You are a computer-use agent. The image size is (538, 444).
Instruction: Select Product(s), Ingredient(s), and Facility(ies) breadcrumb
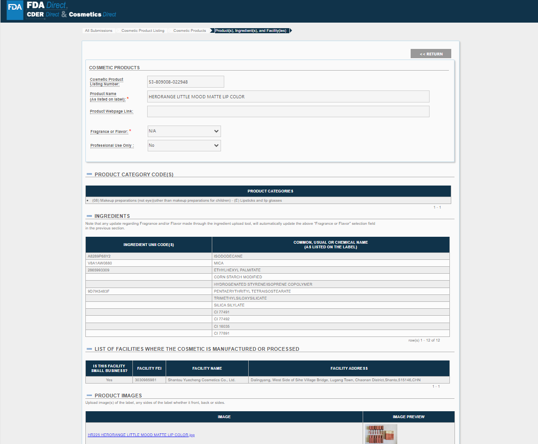pyautogui.click(x=251, y=31)
